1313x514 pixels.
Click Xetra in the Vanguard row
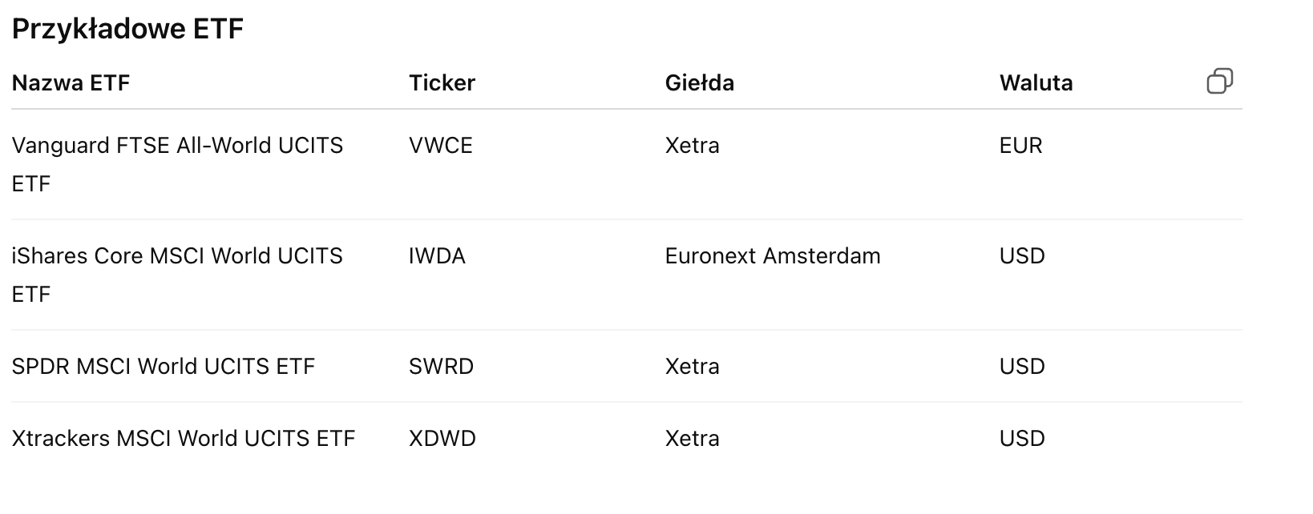[x=692, y=146]
